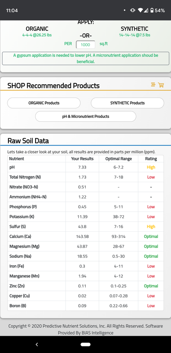Viewport: 171px width, 353px height.
Task: Tap the gypsum application recommendation note
Action: coord(85,58)
